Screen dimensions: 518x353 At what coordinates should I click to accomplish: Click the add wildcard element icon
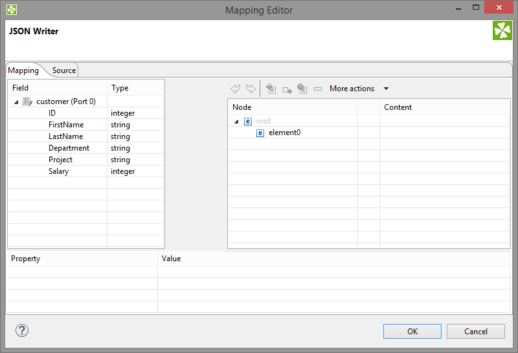coord(302,89)
